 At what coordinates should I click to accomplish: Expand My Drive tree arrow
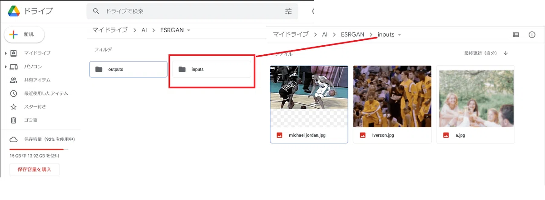[x=5, y=53]
